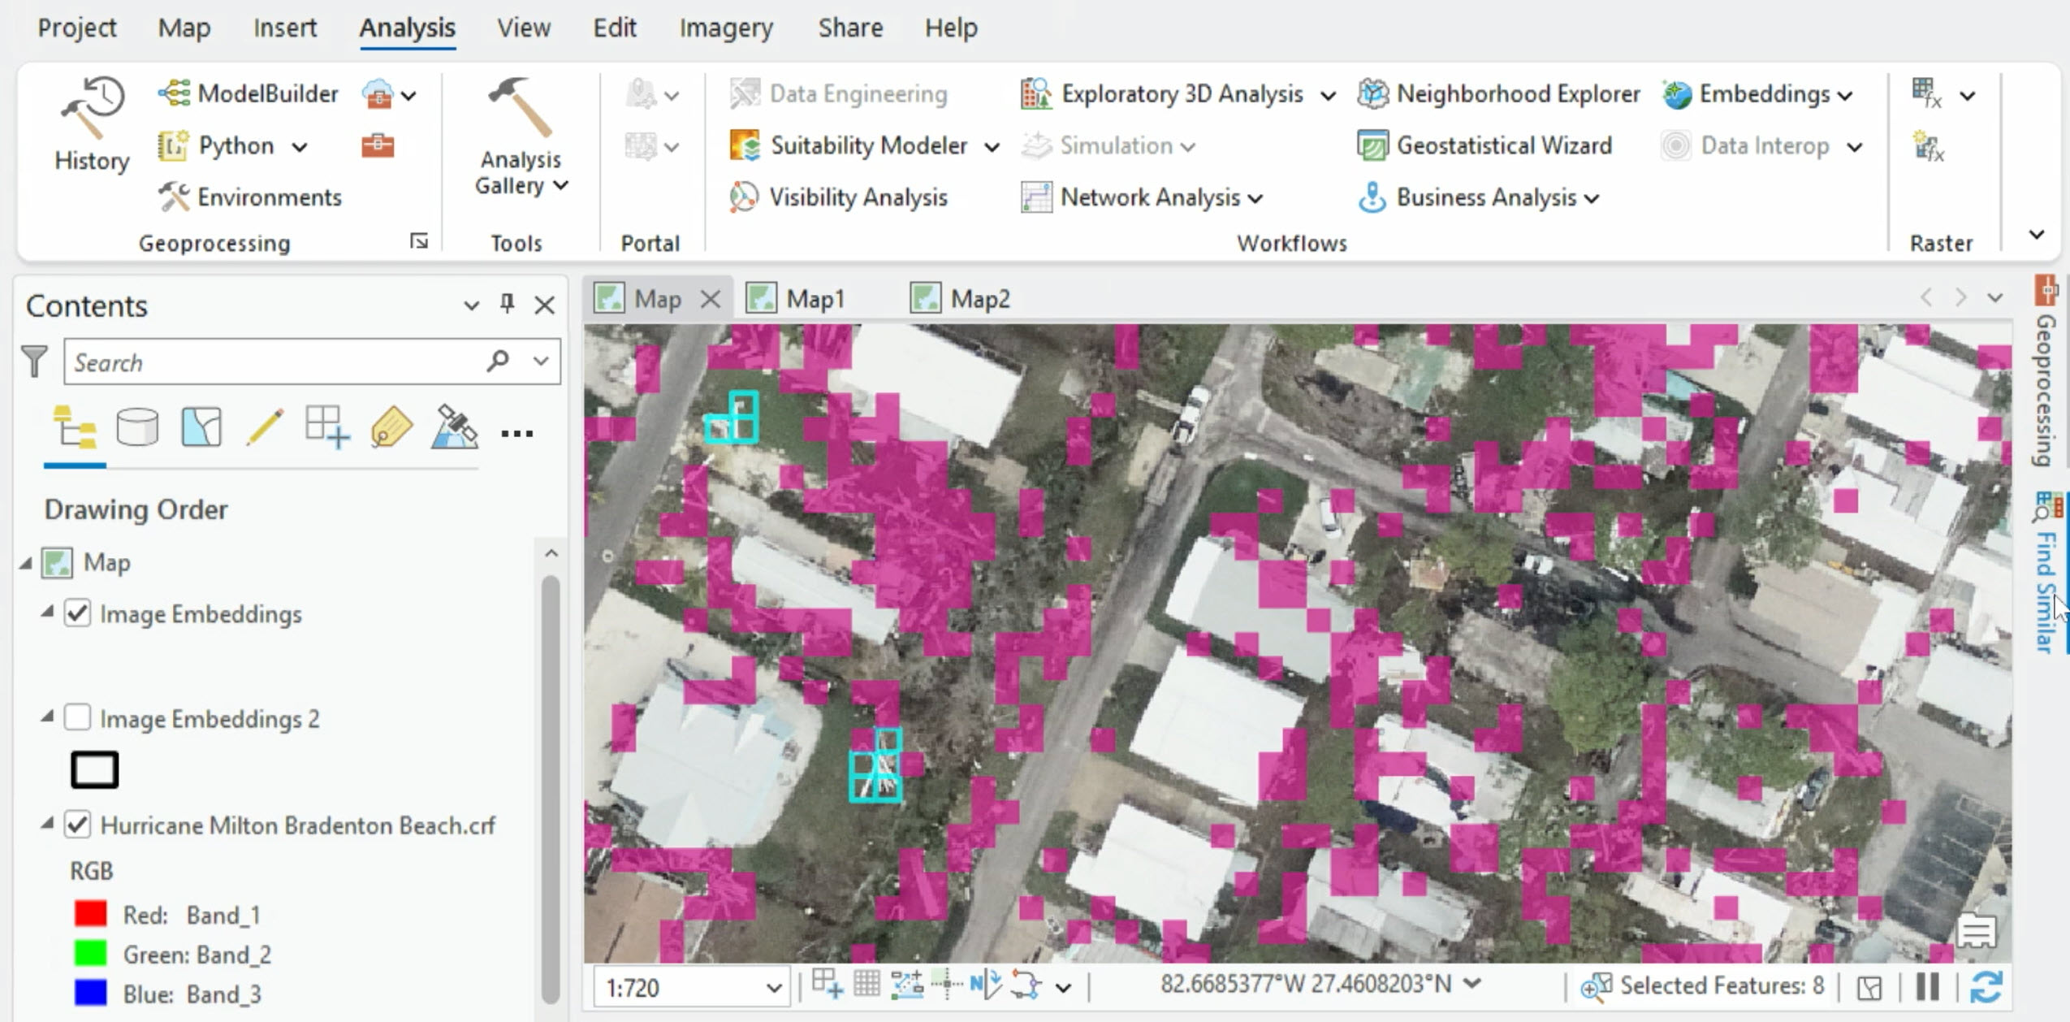Click the red swatch for Band_1
Image resolution: width=2070 pixels, height=1022 pixels.
[x=89, y=913]
